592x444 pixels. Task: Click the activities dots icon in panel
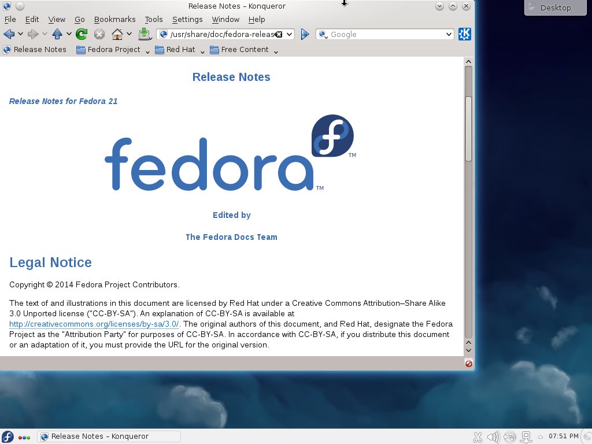pos(24,437)
